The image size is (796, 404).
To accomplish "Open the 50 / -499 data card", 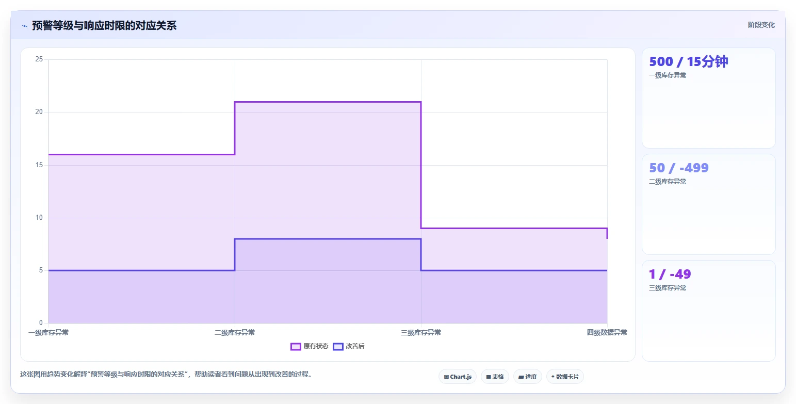I will 708,204.
